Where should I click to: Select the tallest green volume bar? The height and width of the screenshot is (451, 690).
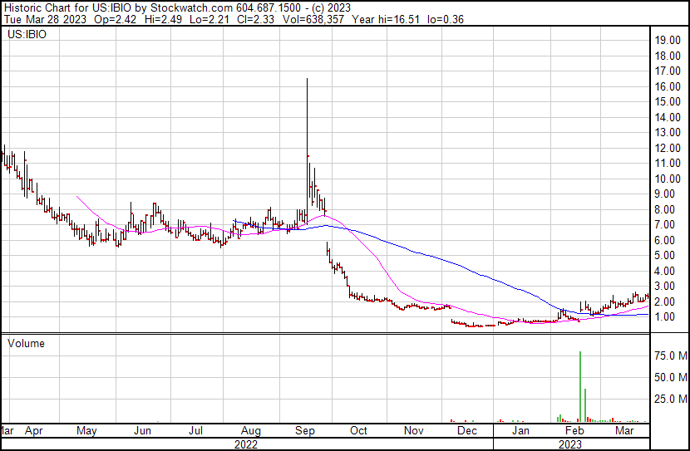(x=579, y=386)
